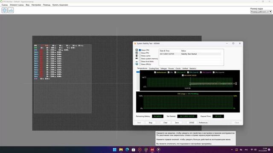Click the РУС language indicator
Image resolution: width=273 pixels, height=153 pixels.
[246, 150]
